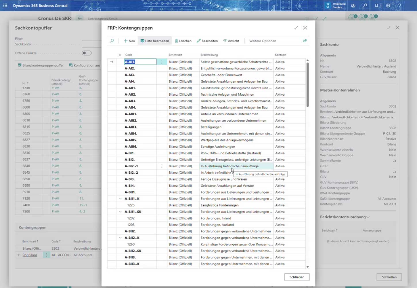
Task: Click Konfiguration aus action in Sachkontopuffer
Action: pos(85,65)
